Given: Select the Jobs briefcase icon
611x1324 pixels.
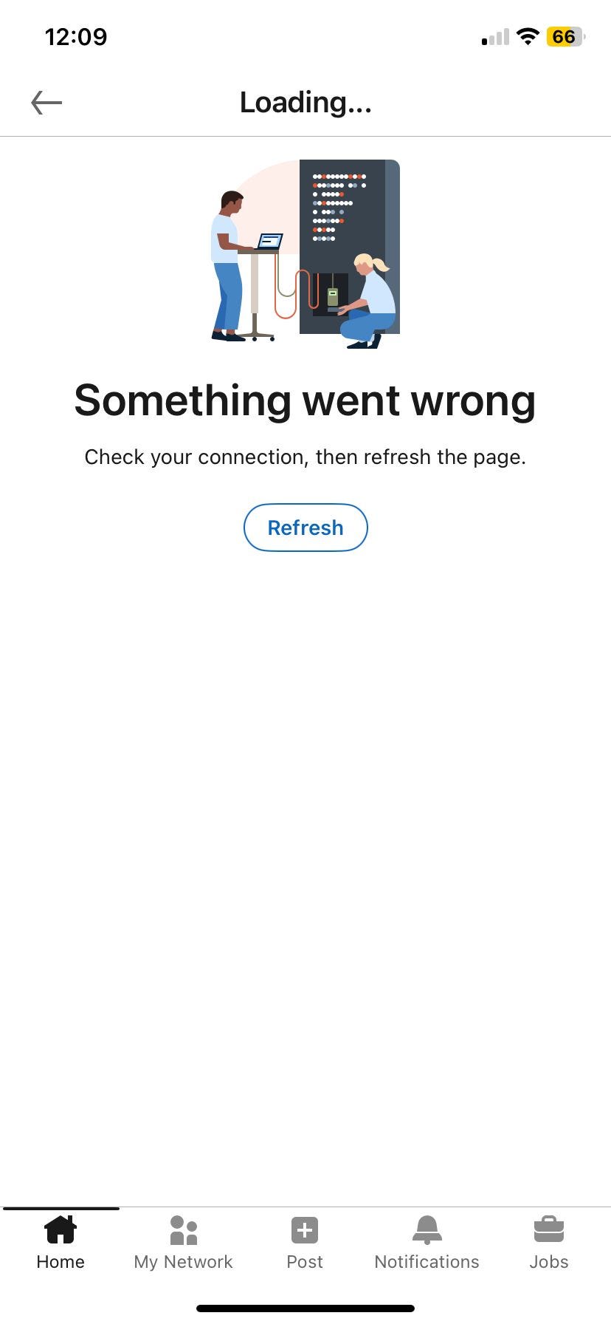Looking at the screenshot, I should pyautogui.click(x=549, y=1229).
